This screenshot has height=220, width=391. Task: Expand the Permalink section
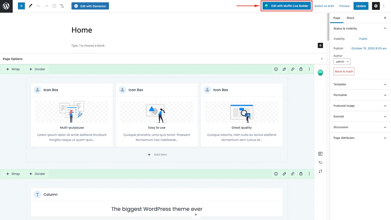[360, 95]
